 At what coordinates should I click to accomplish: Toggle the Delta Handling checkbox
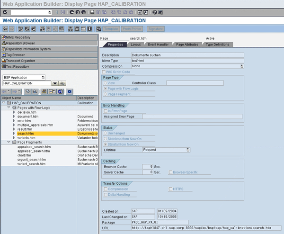tap(105, 194)
